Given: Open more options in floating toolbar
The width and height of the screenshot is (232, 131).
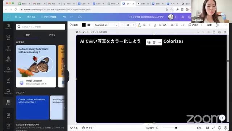Looking at the screenshot, I should click(159, 42).
